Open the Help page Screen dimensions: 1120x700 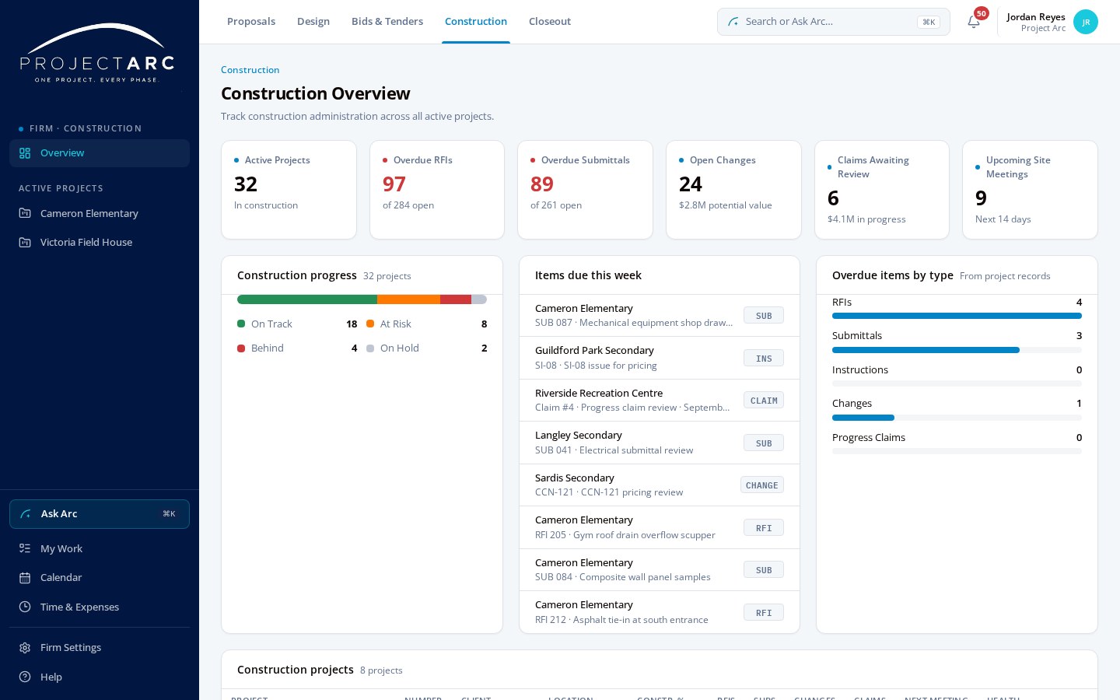(100, 677)
